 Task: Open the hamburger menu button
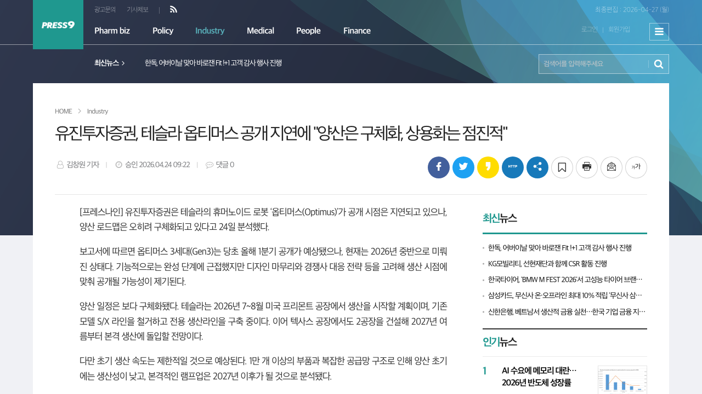point(659,32)
